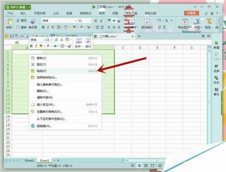Toggle Underline in the ribbon
Viewport: 226px width, 172px height.
[53, 27]
